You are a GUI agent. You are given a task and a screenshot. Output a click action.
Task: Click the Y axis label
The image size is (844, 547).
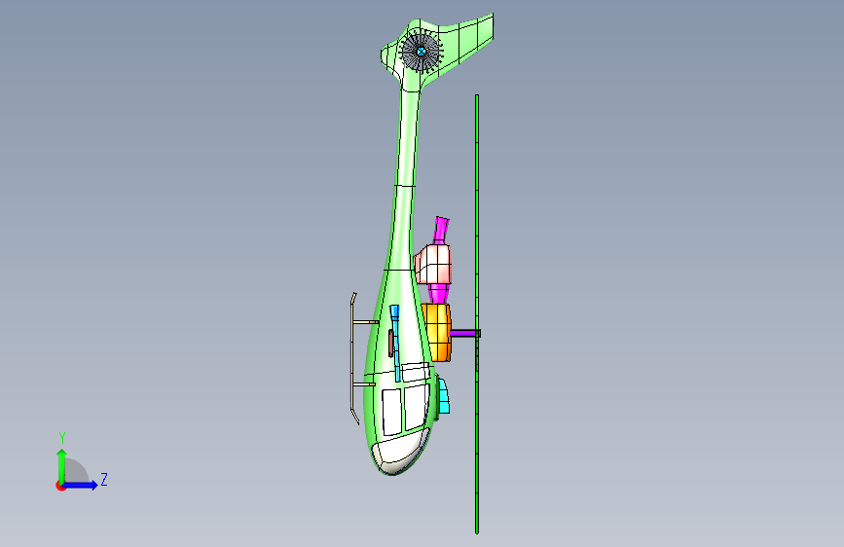pyautogui.click(x=62, y=438)
